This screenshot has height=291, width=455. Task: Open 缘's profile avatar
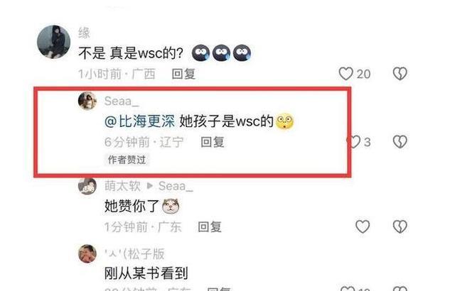coord(54,42)
